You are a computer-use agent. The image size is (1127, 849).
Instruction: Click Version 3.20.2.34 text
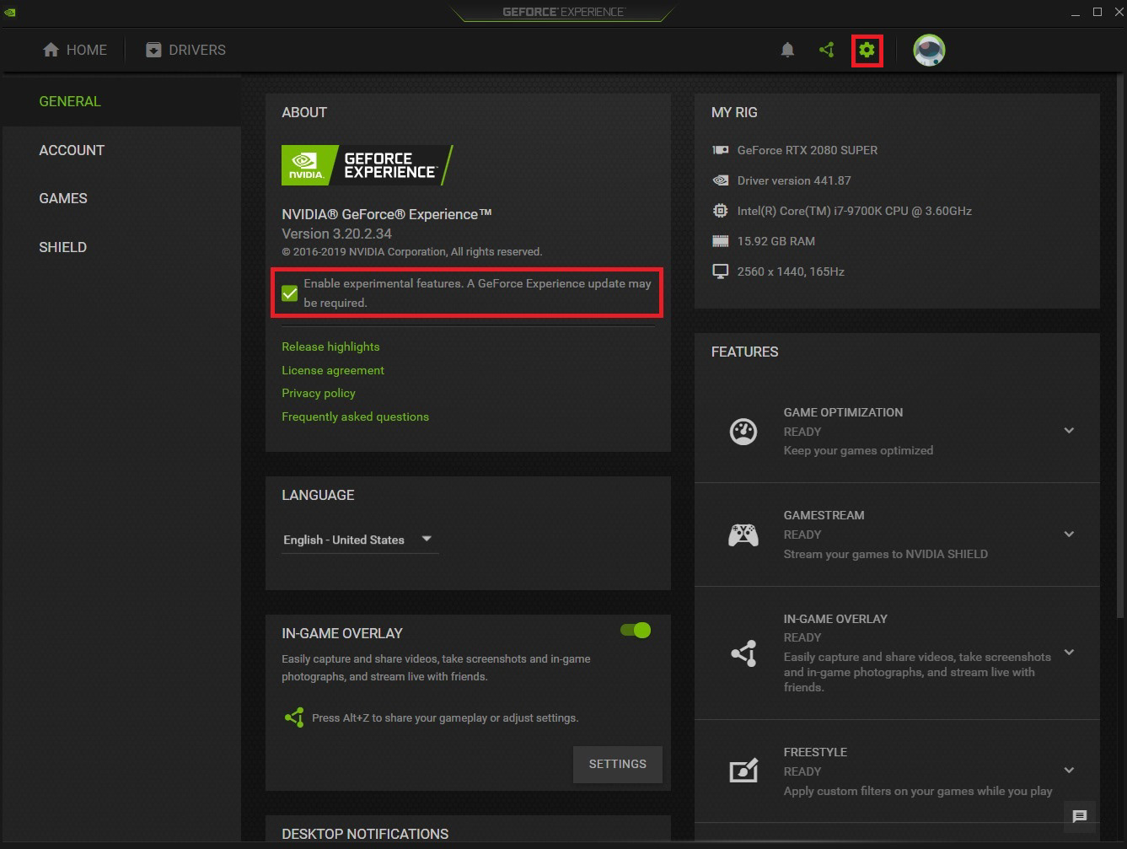click(x=336, y=234)
